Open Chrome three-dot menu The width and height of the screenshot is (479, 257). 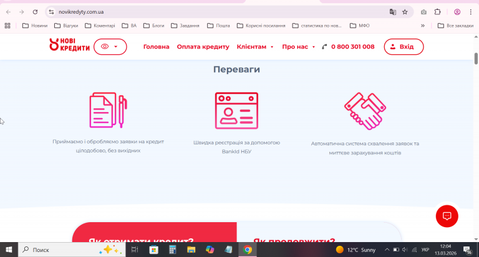470,12
